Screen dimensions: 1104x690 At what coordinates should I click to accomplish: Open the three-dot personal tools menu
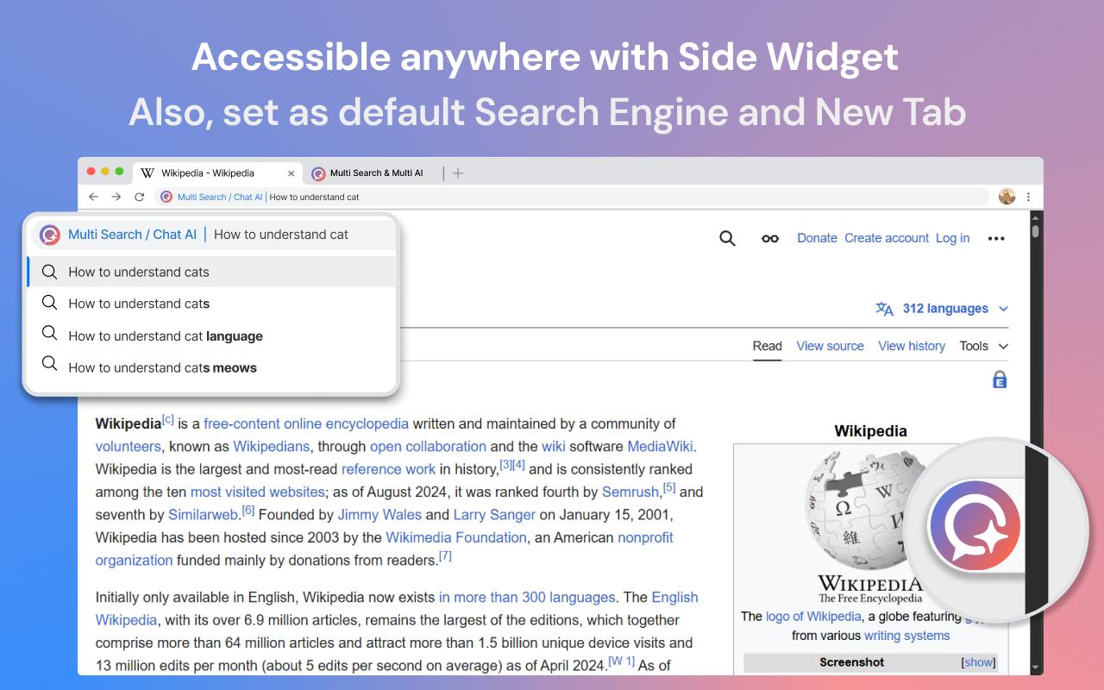tap(996, 238)
